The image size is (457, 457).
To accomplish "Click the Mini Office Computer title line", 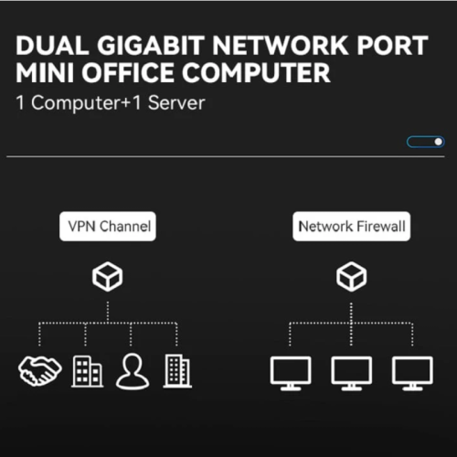I will (x=173, y=73).
